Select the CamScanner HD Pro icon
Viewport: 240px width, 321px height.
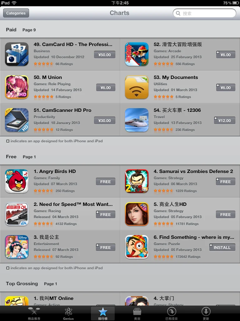17,120
